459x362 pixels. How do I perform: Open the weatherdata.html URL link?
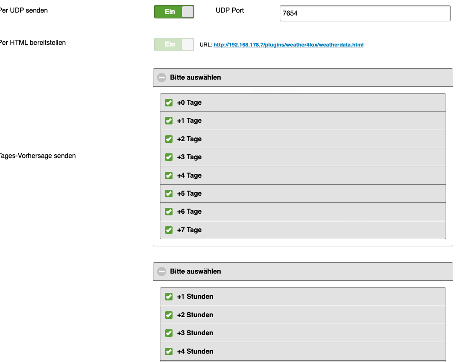point(288,45)
